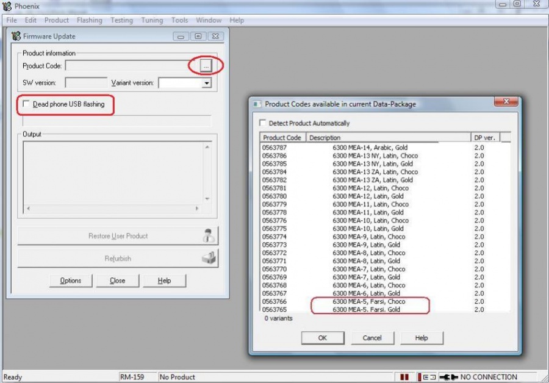Open product code browse button (...)

coord(206,65)
